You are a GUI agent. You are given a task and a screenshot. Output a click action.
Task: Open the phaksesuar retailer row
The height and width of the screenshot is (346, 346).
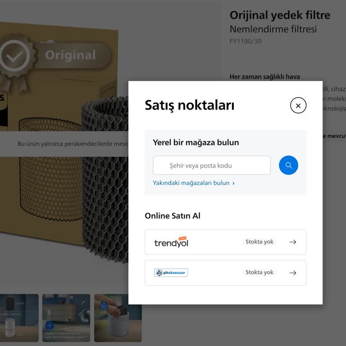[225, 273]
